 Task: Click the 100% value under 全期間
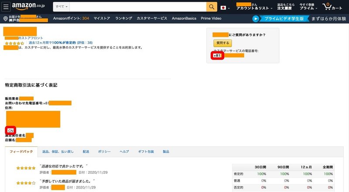[x=328, y=174]
